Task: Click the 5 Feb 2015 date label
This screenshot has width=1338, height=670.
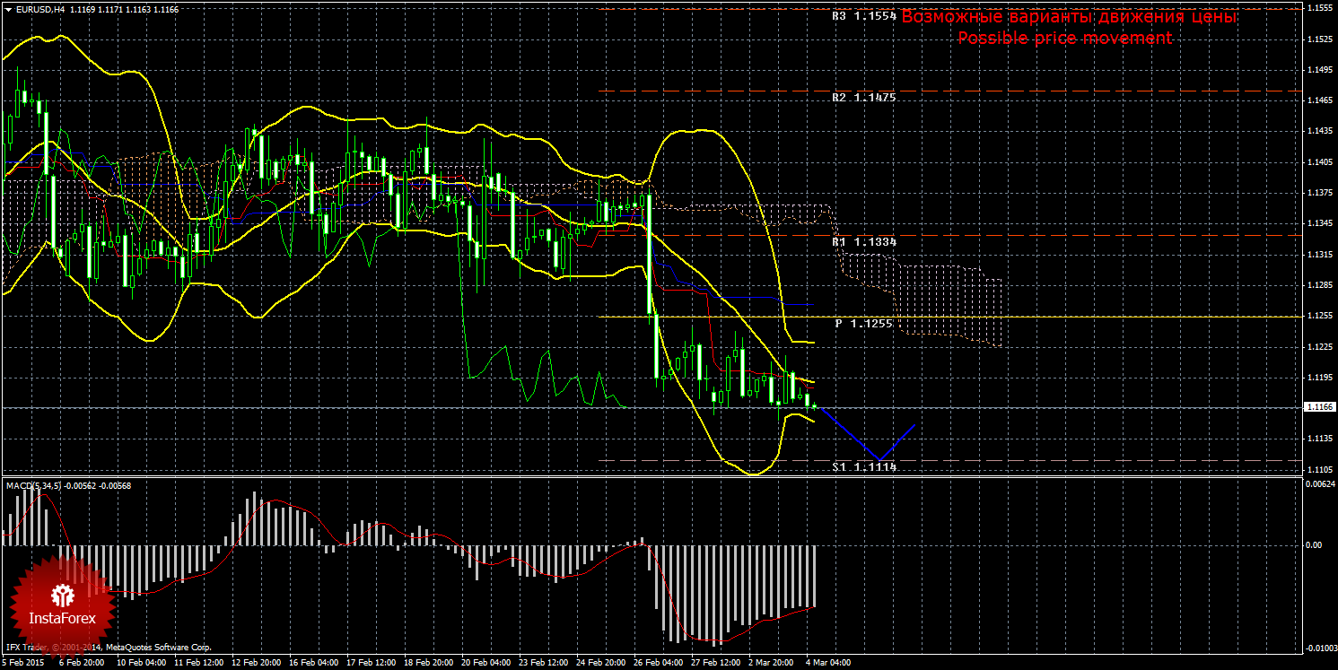Action: click(24, 663)
